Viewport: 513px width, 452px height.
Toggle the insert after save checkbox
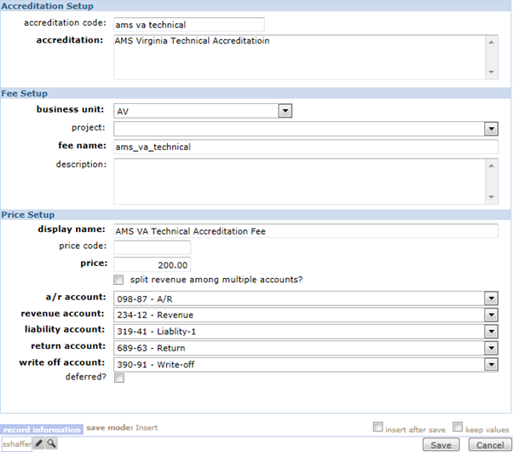click(378, 427)
